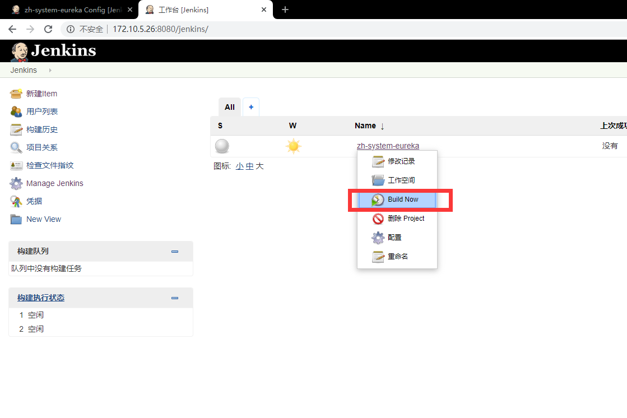Click the 构建历史 notepad icon

16,129
